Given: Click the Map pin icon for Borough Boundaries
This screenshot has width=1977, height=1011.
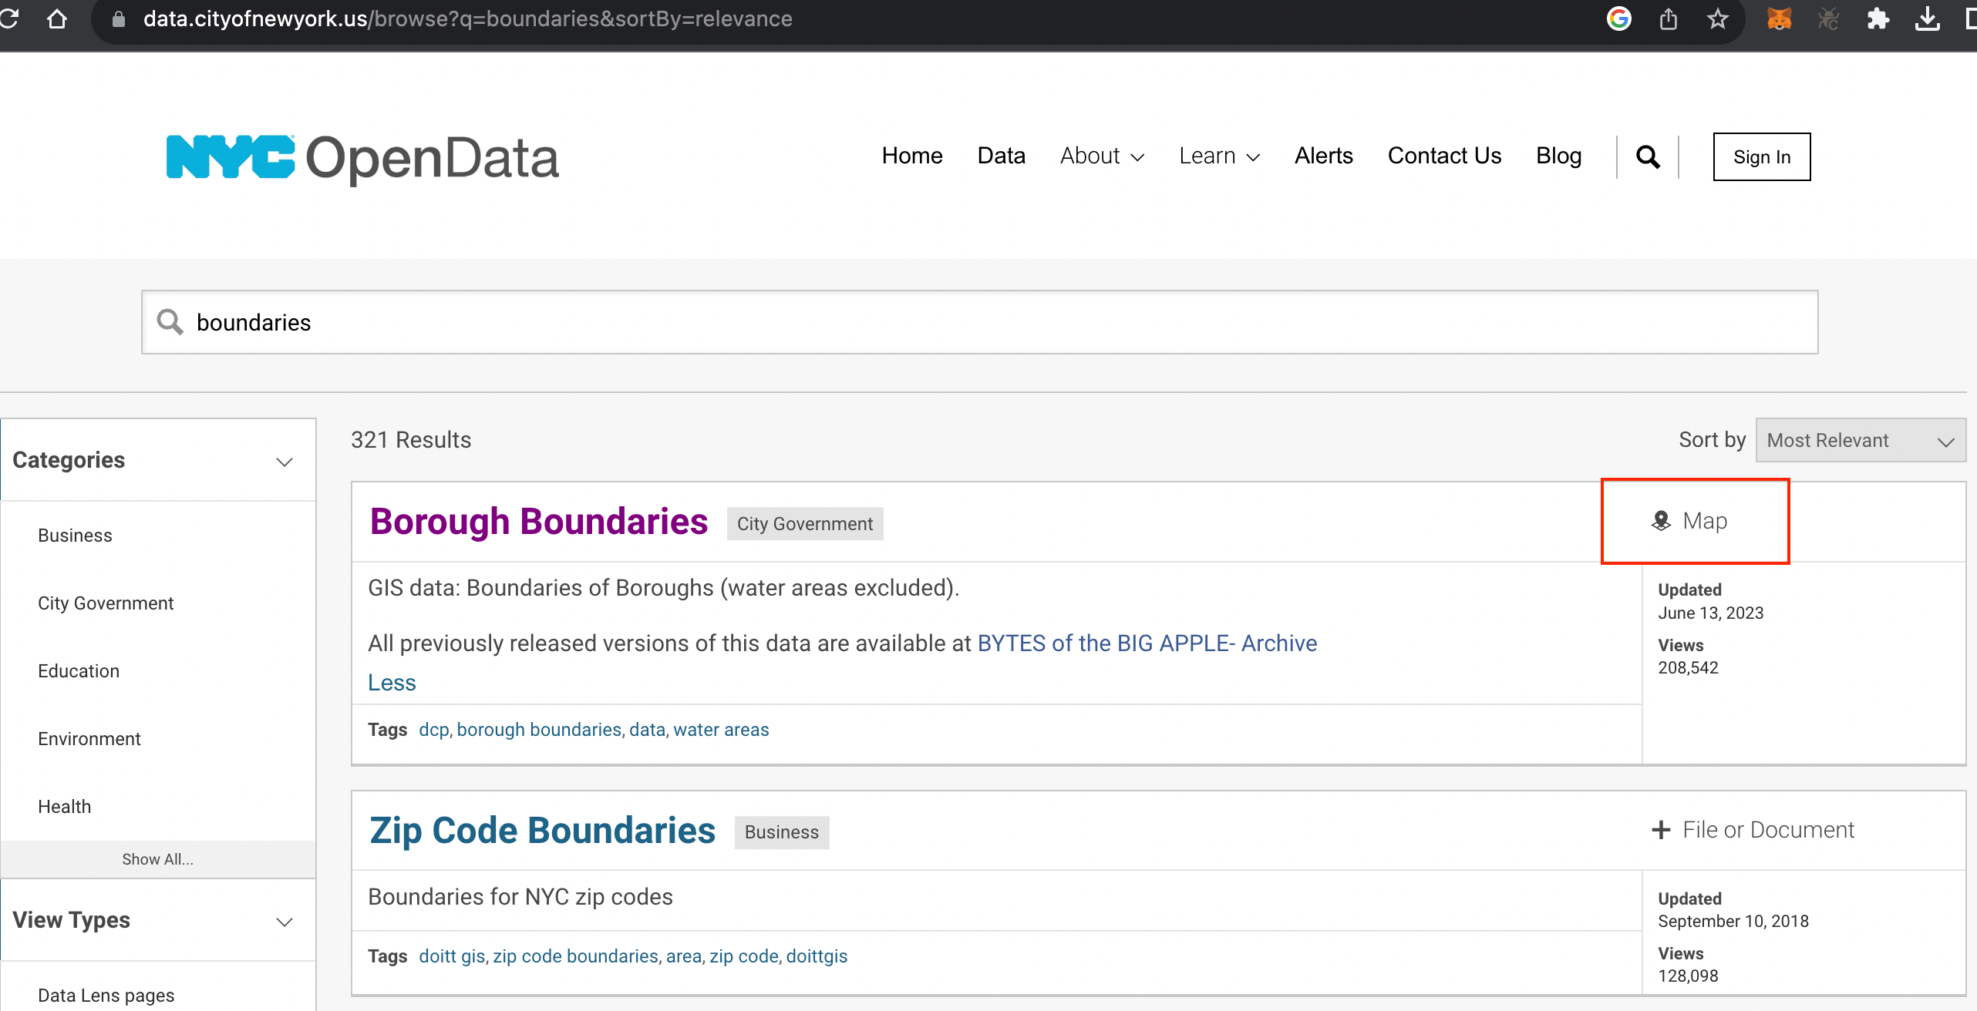Looking at the screenshot, I should pyautogui.click(x=1661, y=522).
